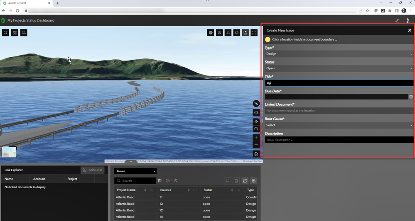Toggle pan navigation mode
415x221 pixels.
click(256, 121)
